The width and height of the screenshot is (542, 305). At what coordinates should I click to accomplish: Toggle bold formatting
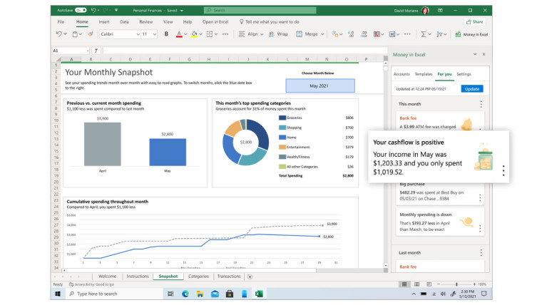coord(166,34)
